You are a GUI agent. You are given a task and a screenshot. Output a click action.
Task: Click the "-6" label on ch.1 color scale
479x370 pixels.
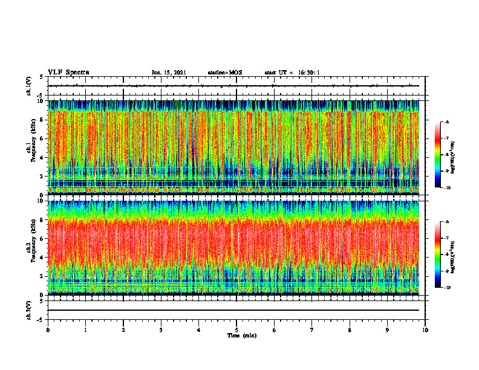point(446,122)
